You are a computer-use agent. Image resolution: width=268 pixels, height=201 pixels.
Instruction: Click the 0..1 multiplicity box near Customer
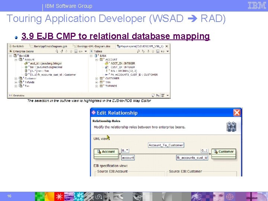click(204, 151)
